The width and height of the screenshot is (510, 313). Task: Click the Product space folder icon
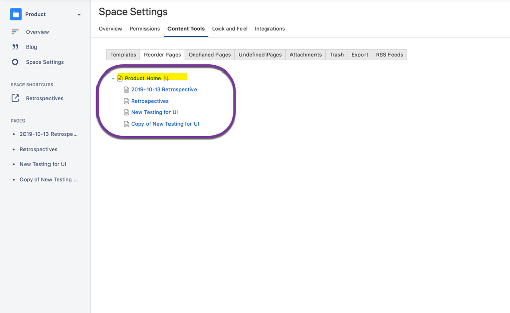click(x=16, y=14)
